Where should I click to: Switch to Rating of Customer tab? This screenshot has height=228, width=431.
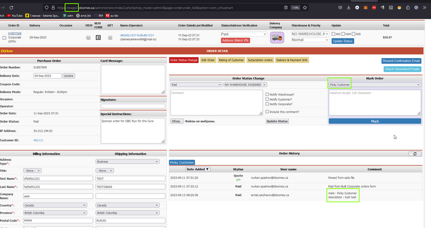pos(231,60)
